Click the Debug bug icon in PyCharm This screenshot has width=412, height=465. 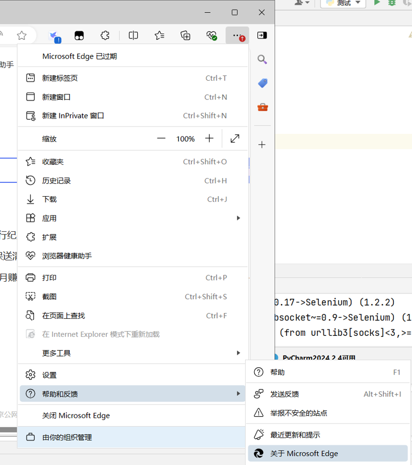392,3
